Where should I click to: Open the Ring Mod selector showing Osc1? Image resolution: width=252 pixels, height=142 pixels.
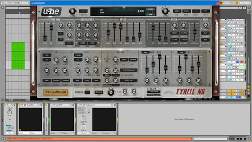205,33
